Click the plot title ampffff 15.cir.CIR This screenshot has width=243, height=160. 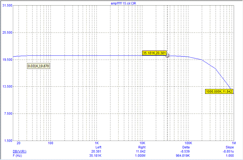(123, 3)
